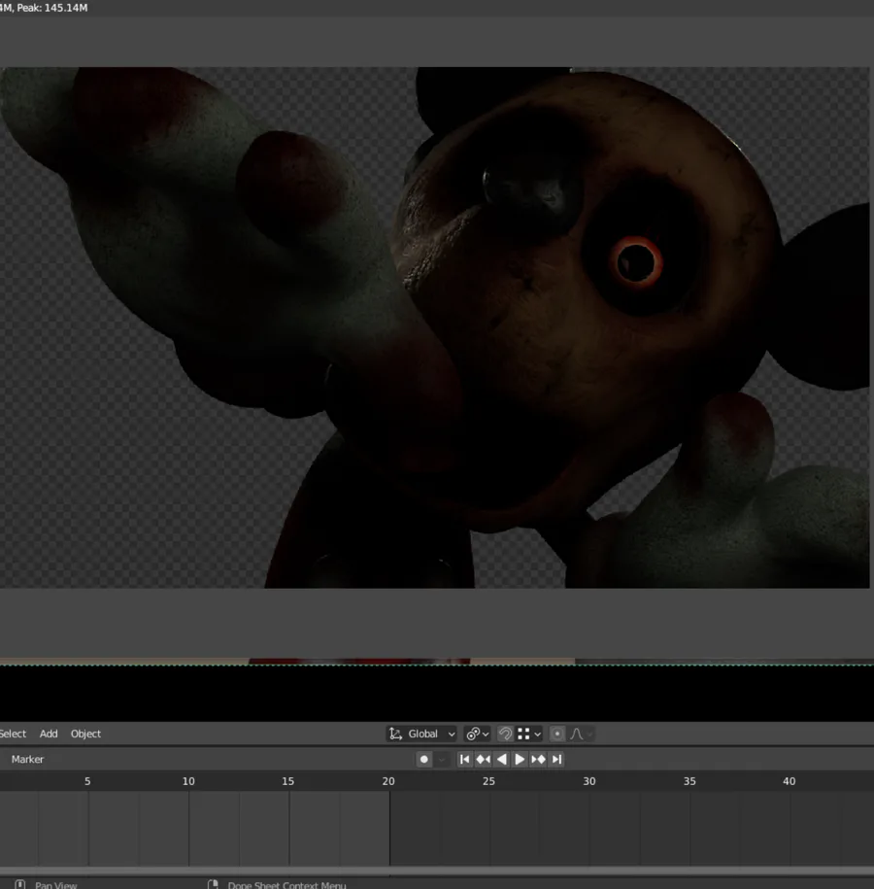Click the Peak: 145.14M memory text

pyautogui.click(x=52, y=8)
